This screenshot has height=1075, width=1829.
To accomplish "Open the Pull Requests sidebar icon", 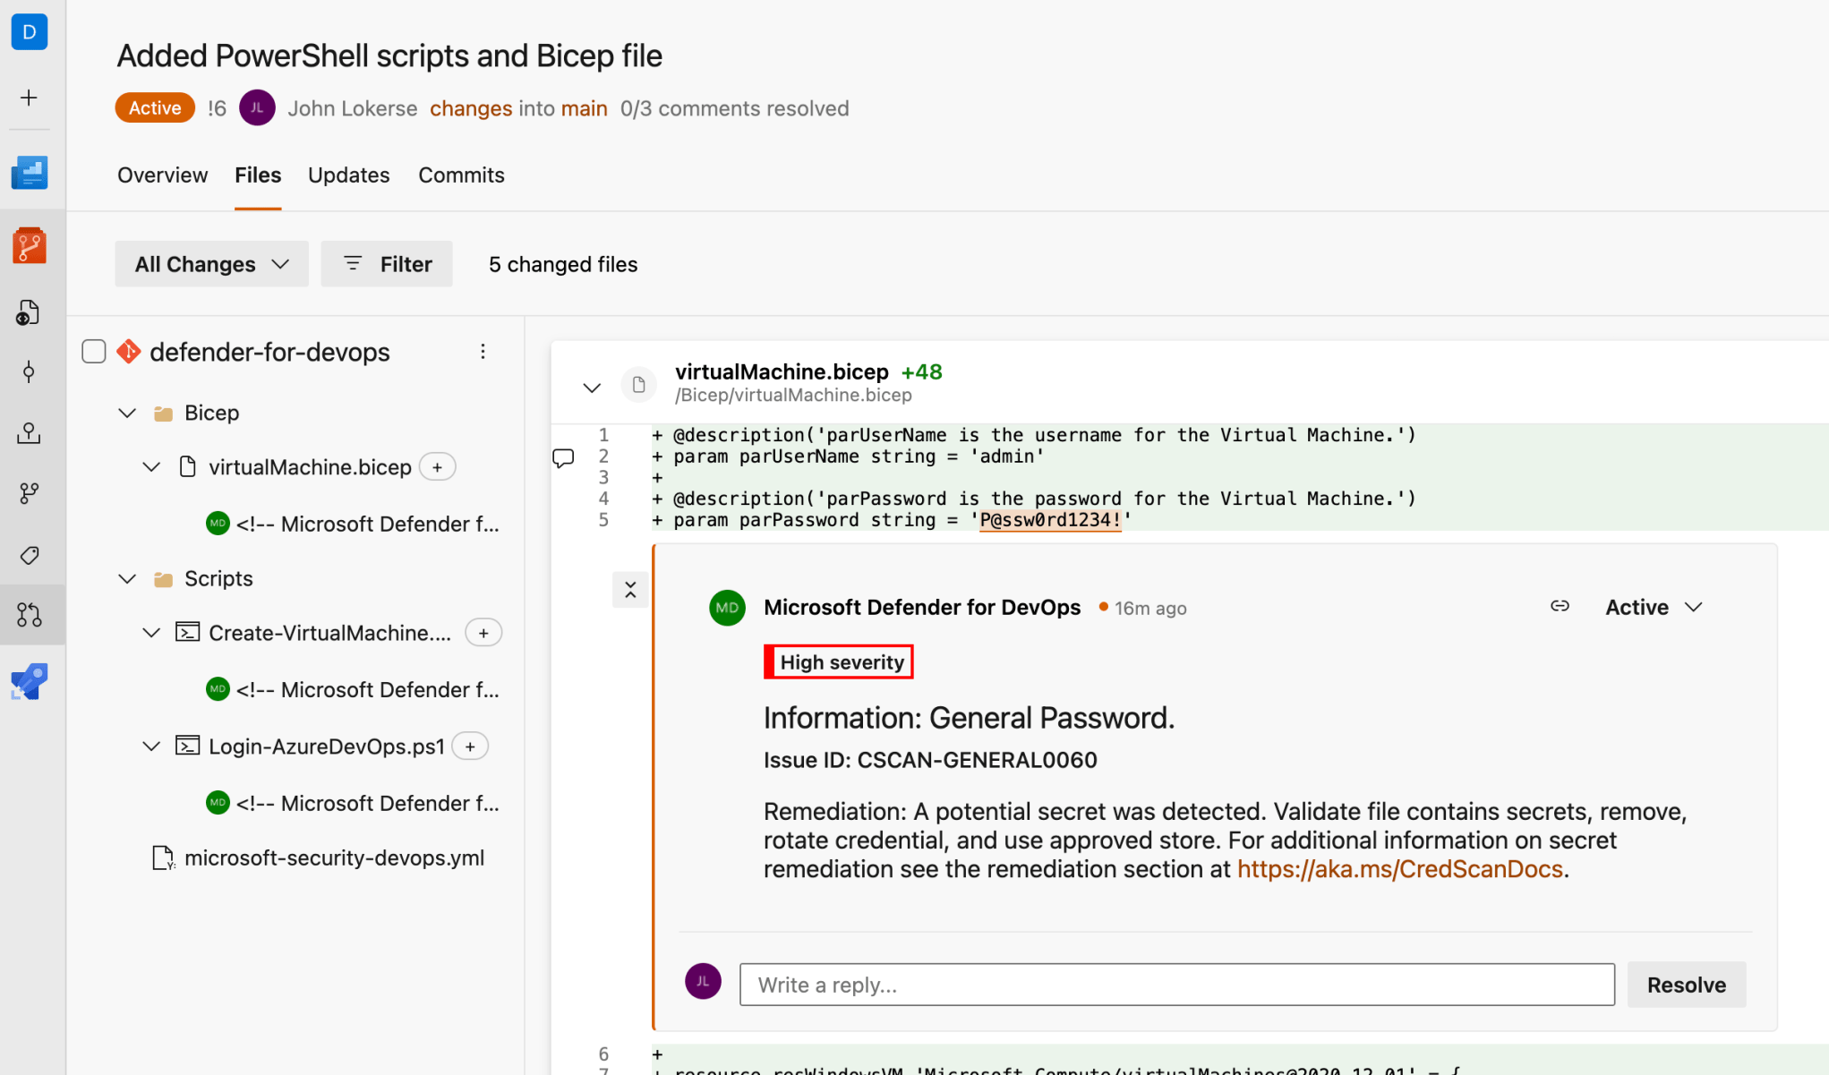I will pyautogui.click(x=30, y=615).
